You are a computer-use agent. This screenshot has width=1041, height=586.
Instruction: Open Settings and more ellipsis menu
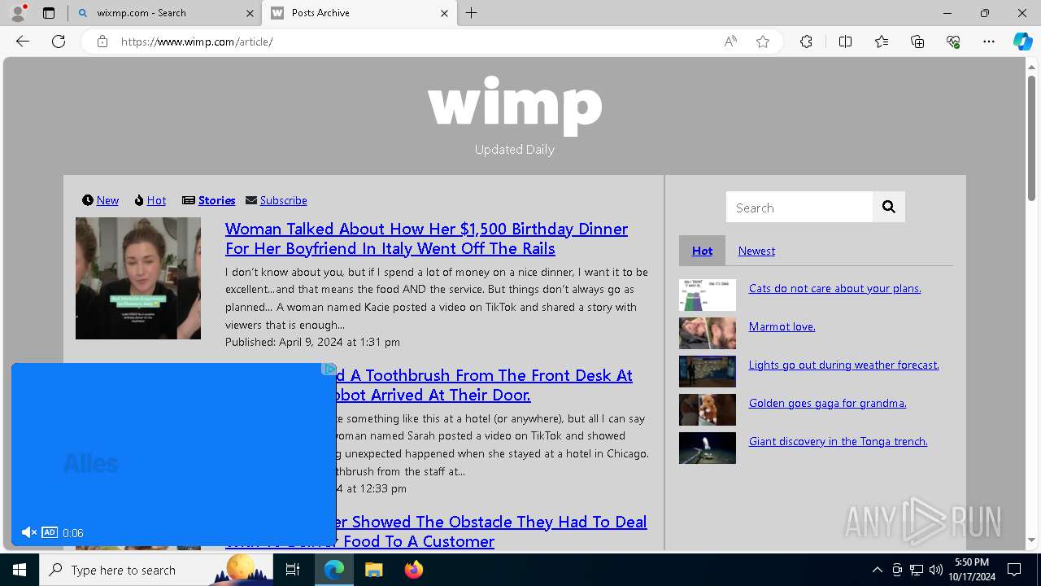tap(989, 42)
